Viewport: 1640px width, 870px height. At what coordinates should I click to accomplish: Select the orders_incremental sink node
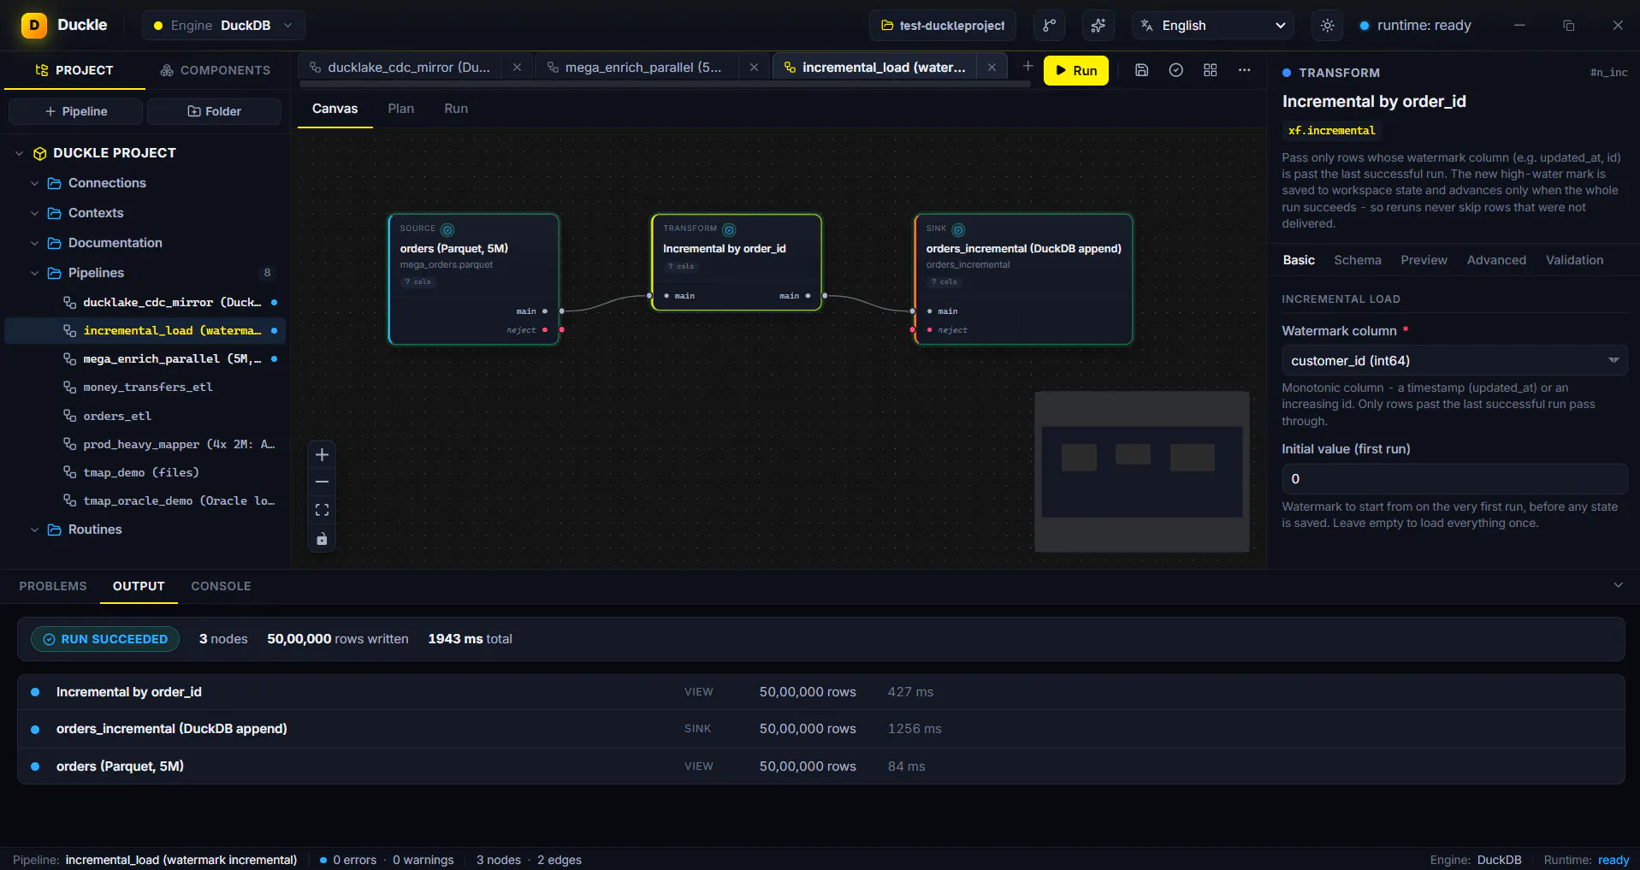(x=1023, y=279)
